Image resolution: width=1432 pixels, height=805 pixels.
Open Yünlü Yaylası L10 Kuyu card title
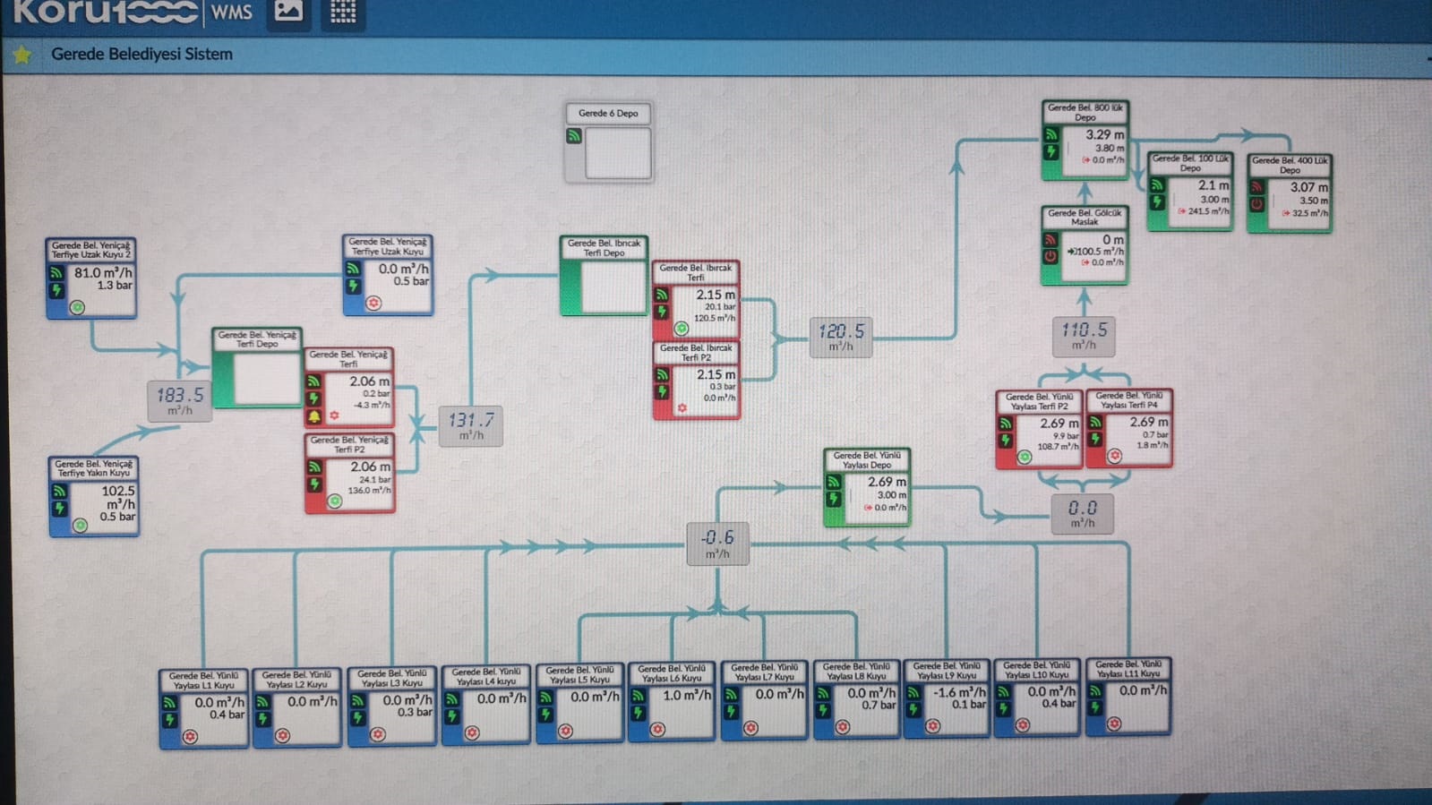click(x=1036, y=670)
